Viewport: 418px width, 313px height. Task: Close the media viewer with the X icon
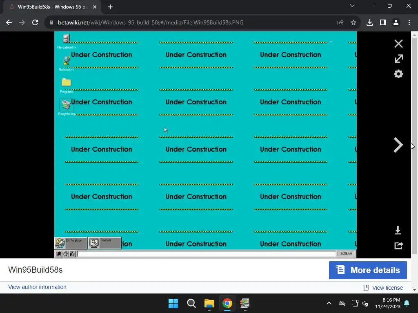[398, 44]
